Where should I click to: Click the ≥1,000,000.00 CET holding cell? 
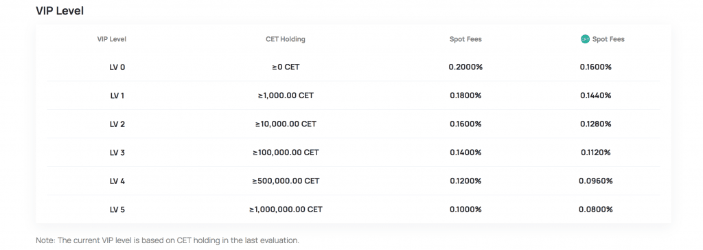coord(286,209)
